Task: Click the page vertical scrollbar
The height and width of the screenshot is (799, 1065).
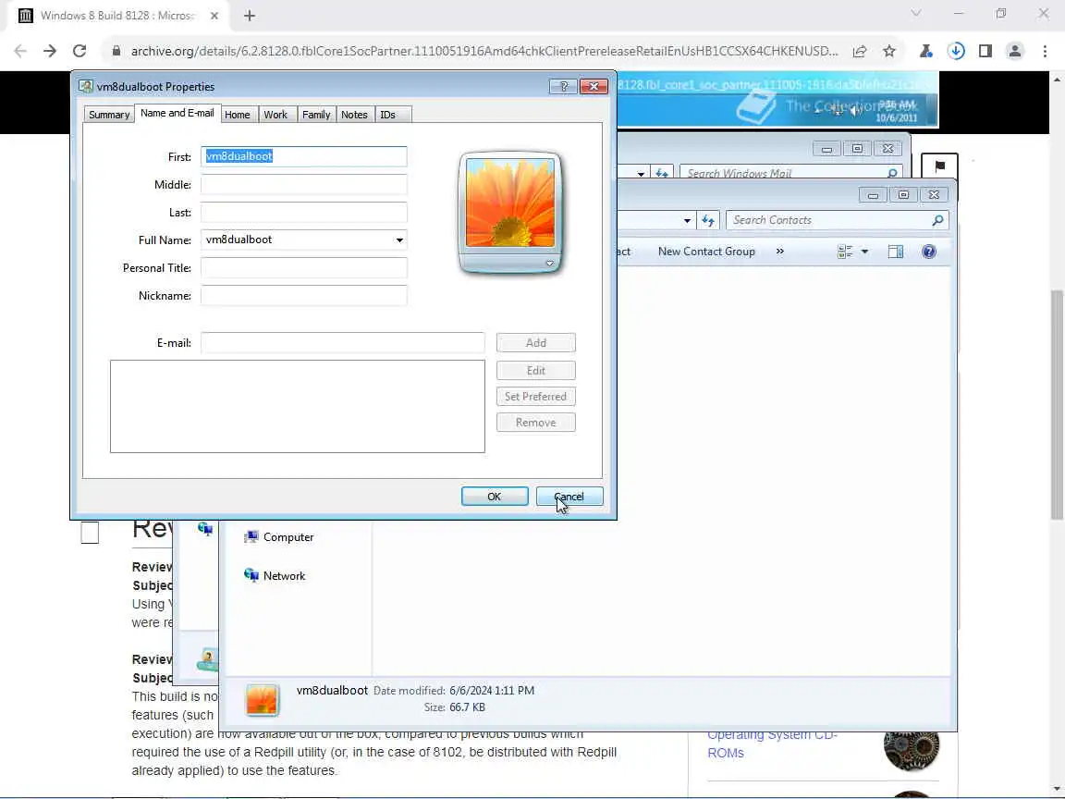Action: [x=1057, y=405]
